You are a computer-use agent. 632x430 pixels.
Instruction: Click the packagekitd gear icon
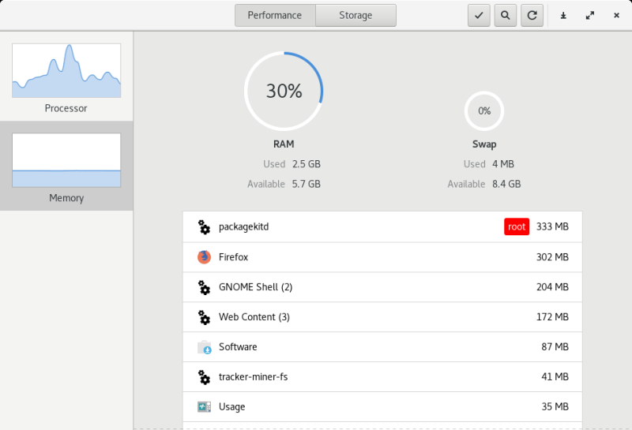point(204,227)
